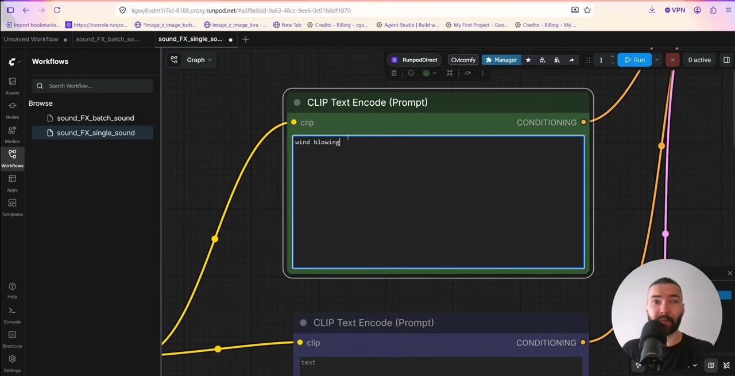Switch to the Unsaved Workflow tab
Viewport: 735px width, 376px height.
click(x=34, y=39)
